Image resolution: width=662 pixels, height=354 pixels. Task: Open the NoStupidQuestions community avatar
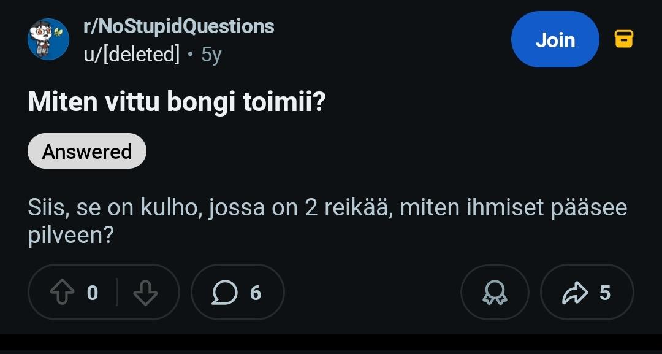(48, 40)
